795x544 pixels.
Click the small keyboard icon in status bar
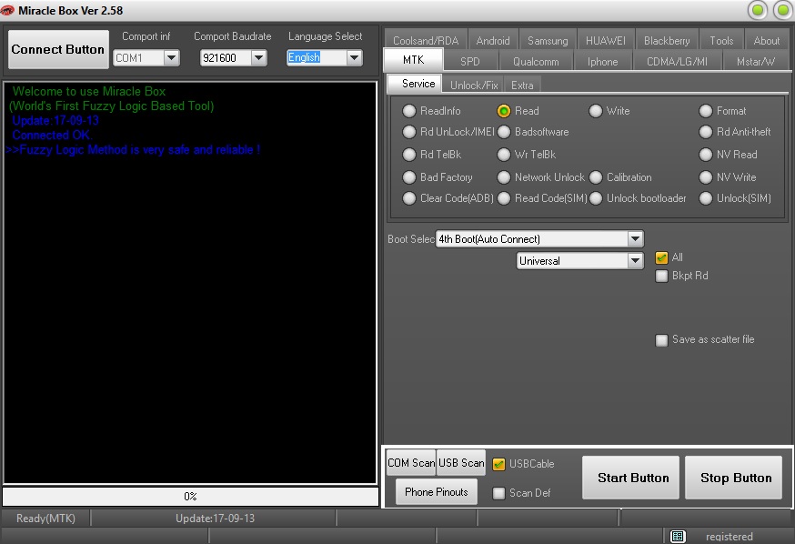click(678, 537)
